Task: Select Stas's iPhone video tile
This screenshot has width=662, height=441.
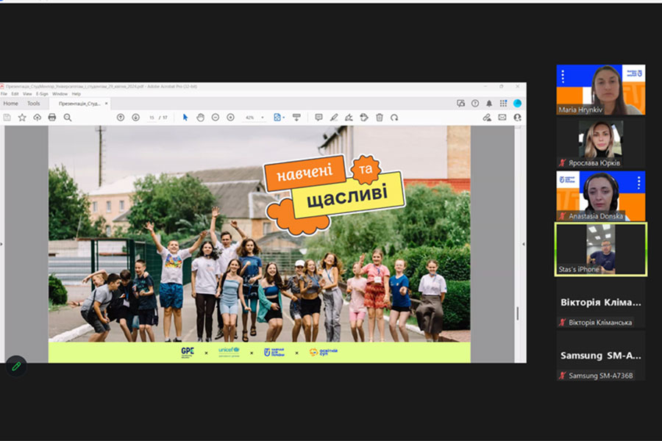Action: click(x=601, y=249)
